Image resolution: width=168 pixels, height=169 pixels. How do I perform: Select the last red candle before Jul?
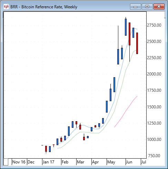(137, 43)
